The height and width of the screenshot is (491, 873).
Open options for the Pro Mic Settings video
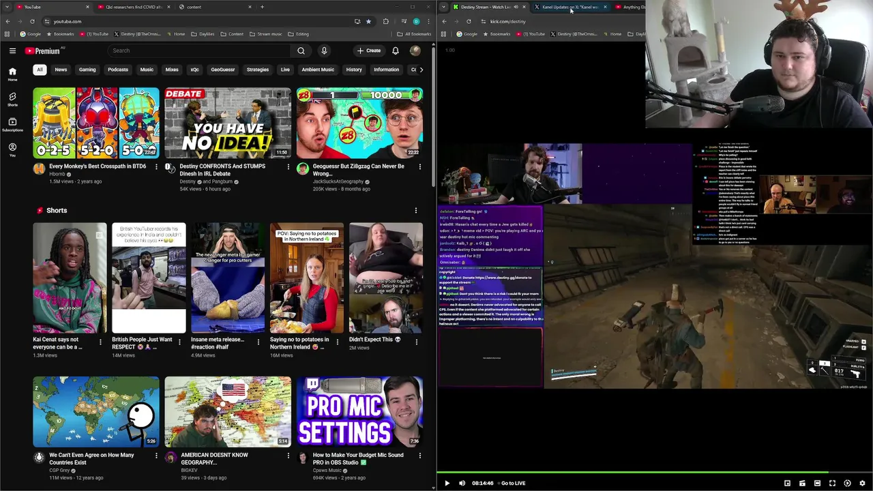419,456
